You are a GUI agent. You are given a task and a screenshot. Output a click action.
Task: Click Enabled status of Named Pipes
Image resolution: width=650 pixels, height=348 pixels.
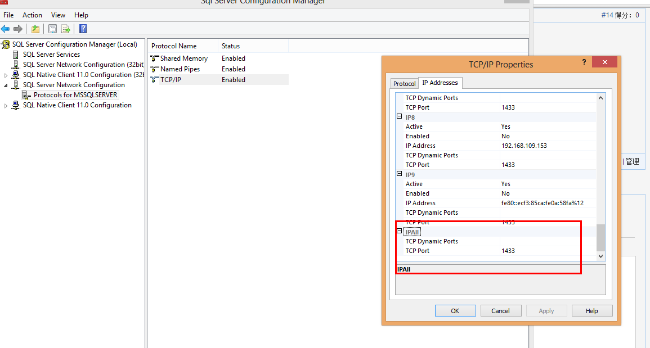pyautogui.click(x=234, y=69)
